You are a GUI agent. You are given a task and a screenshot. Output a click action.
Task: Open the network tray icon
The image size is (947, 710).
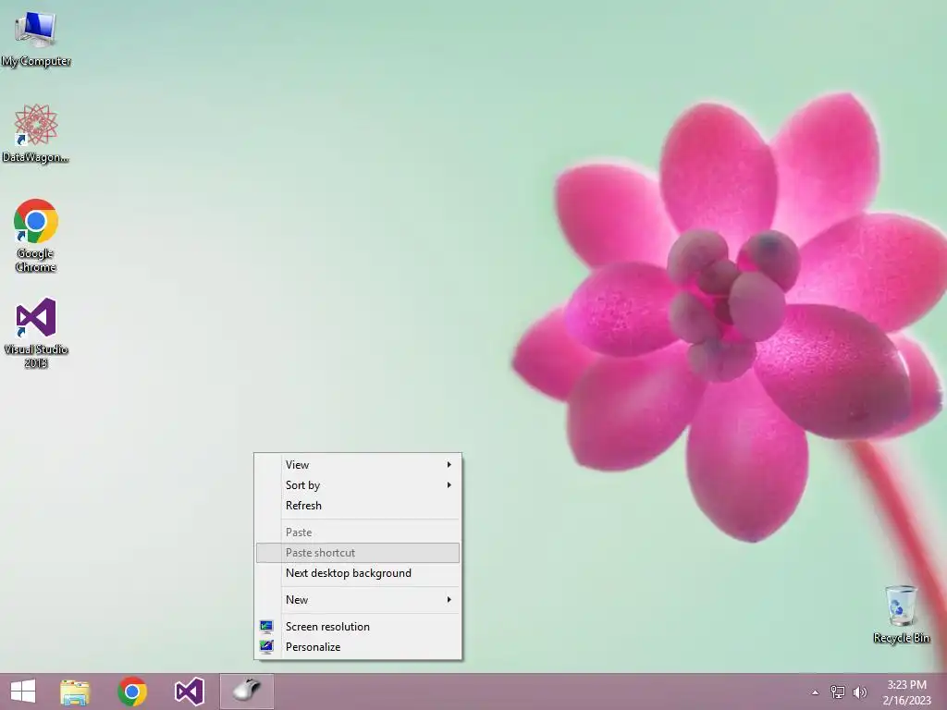pyautogui.click(x=838, y=692)
